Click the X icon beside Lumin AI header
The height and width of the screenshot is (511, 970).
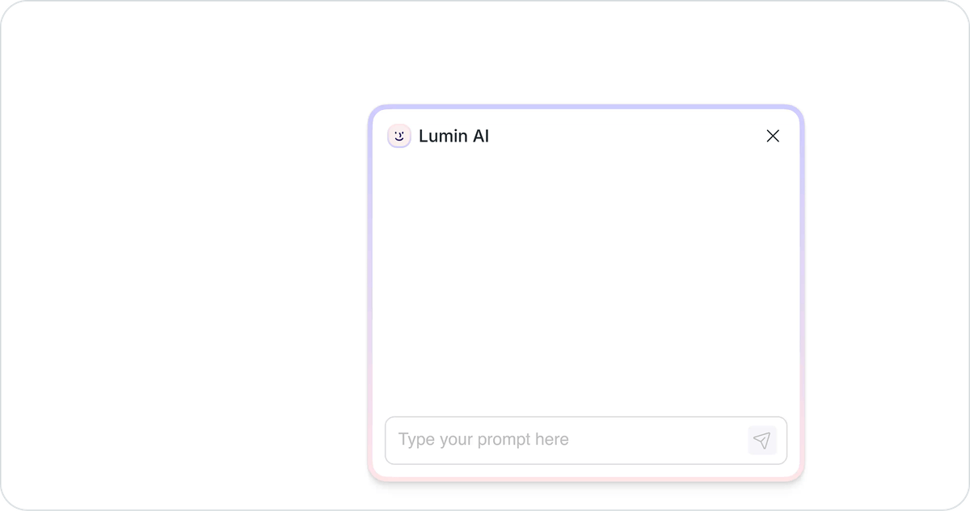pos(773,136)
